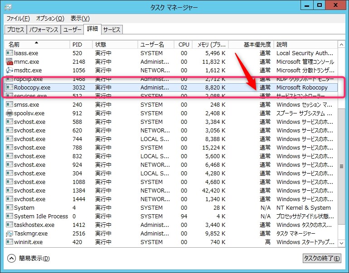This screenshot has width=349, height=273.
Task: Click the spoolsv.exe printer icon
Action: click(x=10, y=113)
